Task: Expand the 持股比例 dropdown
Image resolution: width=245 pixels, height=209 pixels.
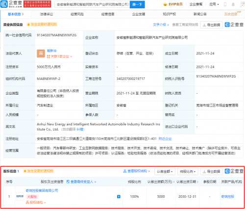Action: [x=188, y=171]
